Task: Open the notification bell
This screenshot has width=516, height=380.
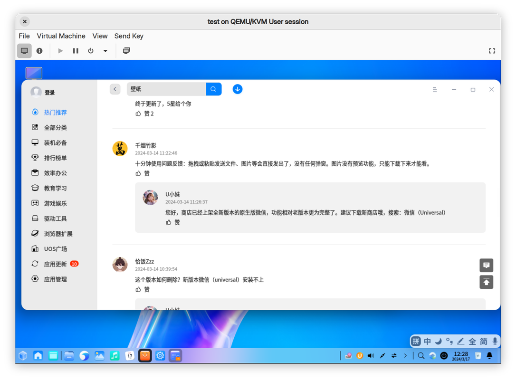Action: 489,356
